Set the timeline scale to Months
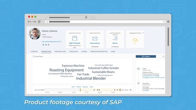Screen dimensions: 196x110 coord(79,87)
